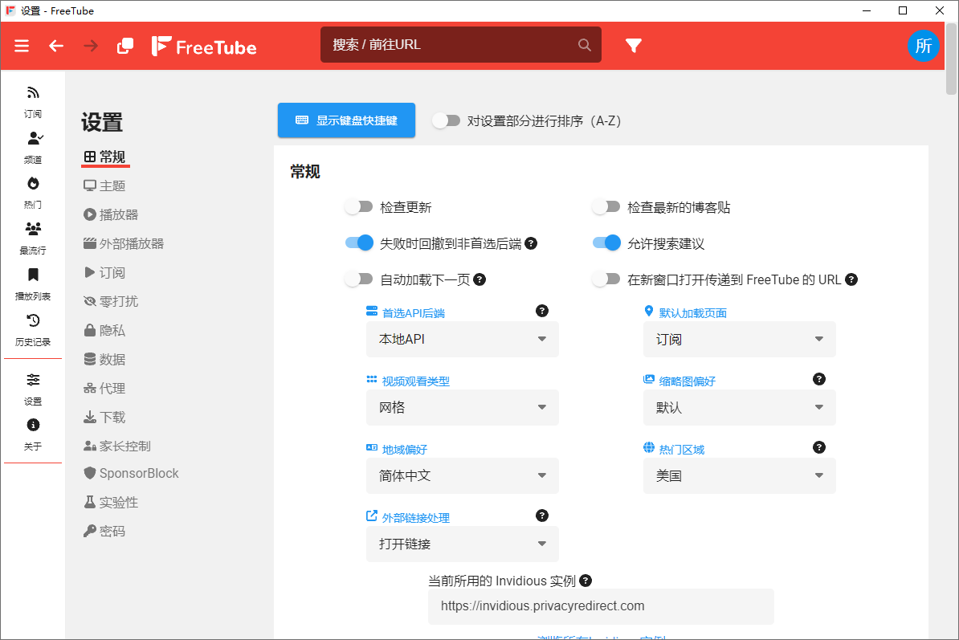The width and height of the screenshot is (959, 640).
Task: Open the 热门区域 country dropdown
Action: [738, 475]
